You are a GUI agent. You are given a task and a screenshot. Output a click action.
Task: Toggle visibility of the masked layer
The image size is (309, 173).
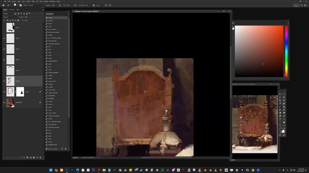click(x=4, y=92)
